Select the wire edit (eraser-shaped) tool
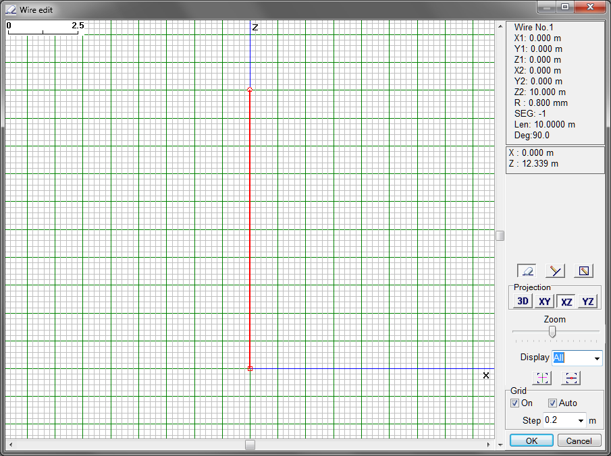The width and height of the screenshot is (611, 456). coord(527,271)
